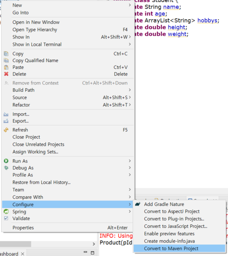Choose Add Gradle Nature
The width and height of the screenshot is (228, 256).
pyautogui.click(x=179, y=204)
